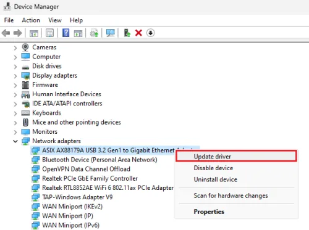Click the Human Interface Devices icon
Image resolution: width=309 pixels, height=230 pixels.
click(x=25, y=94)
